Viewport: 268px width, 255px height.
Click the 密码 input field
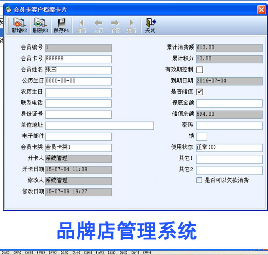coord(229,125)
